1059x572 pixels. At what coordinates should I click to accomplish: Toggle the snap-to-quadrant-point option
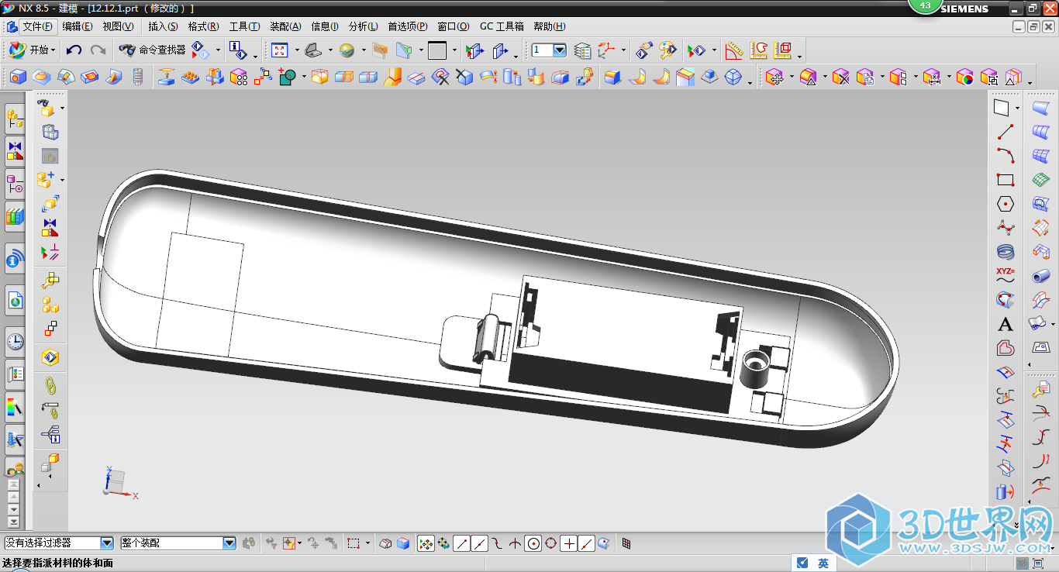tap(551, 543)
